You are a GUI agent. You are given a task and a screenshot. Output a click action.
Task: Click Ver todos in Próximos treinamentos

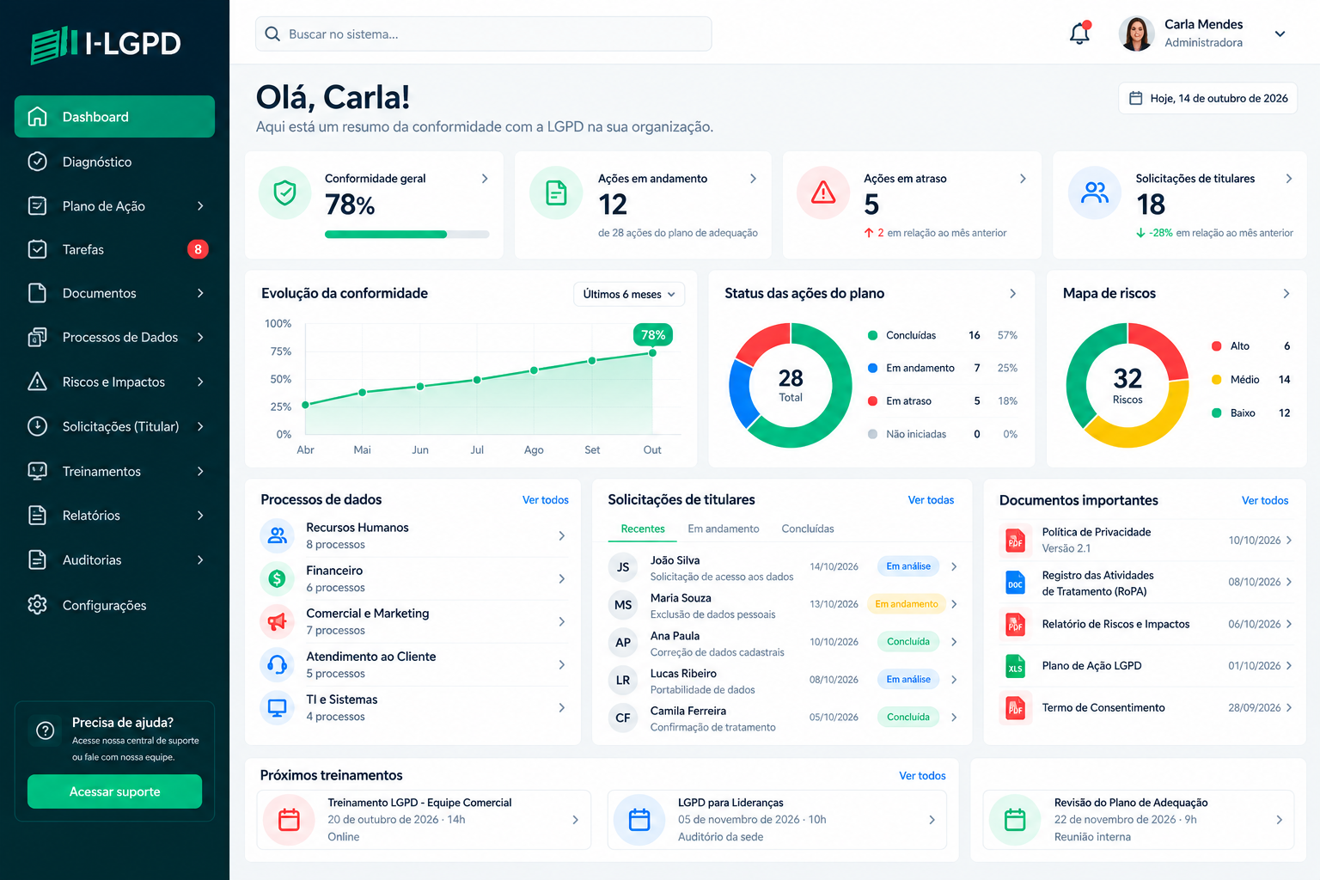click(922, 776)
